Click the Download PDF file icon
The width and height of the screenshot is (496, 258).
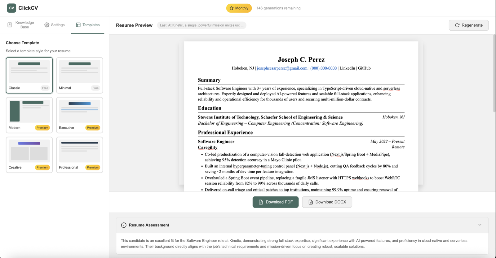261,202
